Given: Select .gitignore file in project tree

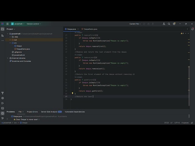Looking at the screenshot, I should pos(17,52).
